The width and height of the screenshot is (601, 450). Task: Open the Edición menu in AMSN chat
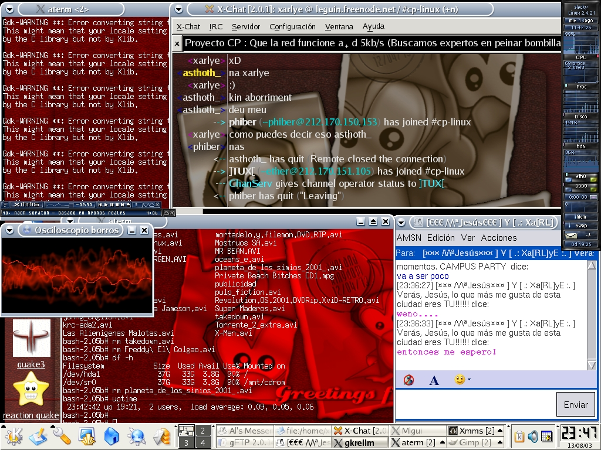(x=441, y=238)
